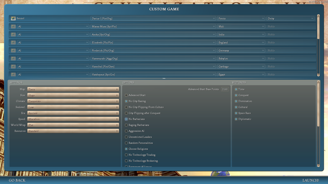Open the Hannibal leader dropdown
The width and height of the screenshot is (328, 184).
pos(153,66)
